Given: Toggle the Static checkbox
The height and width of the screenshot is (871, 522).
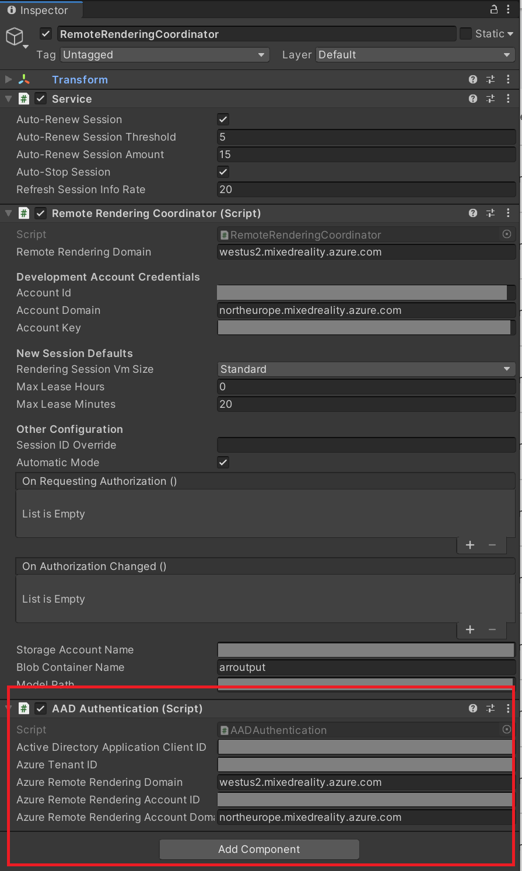Looking at the screenshot, I should pos(465,34).
